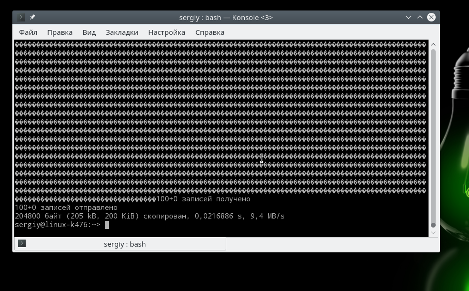This screenshot has height=291, width=469.
Task: Maximize the Konsole window
Action: [x=420, y=17]
